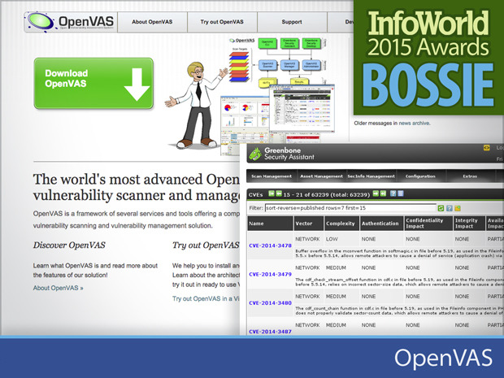Click the green refresh filter icon
Screen dimensions: 504x378
click(x=440, y=208)
